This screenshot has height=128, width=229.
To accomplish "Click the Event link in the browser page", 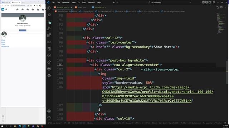I will point(3,42).
